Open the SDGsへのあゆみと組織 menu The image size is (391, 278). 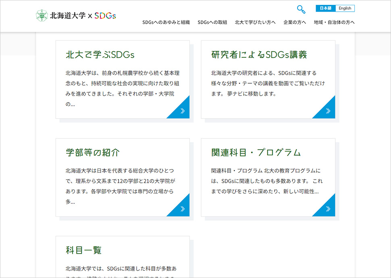tap(166, 22)
